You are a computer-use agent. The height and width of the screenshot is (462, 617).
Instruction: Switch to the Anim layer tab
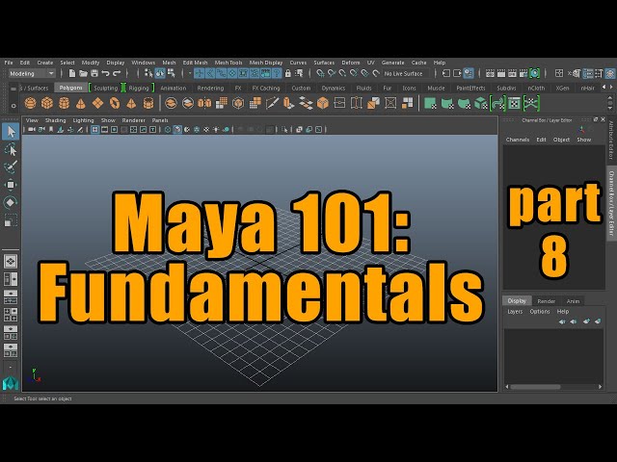[x=573, y=301]
